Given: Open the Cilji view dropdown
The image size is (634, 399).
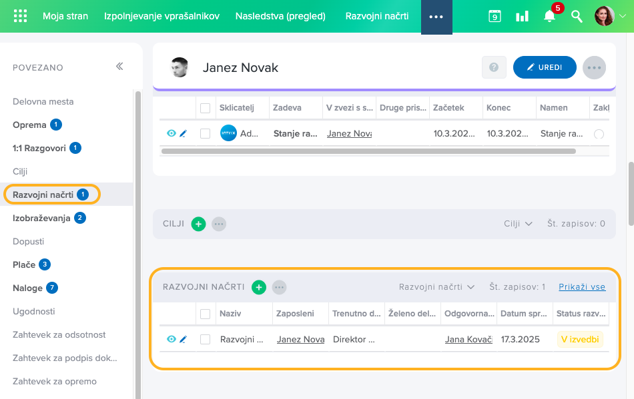Looking at the screenshot, I should point(518,224).
